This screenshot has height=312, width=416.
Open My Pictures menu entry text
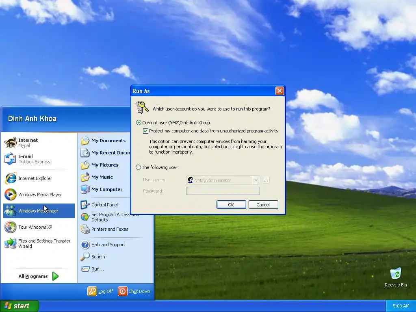pyautogui.click(x=105, y=165)
